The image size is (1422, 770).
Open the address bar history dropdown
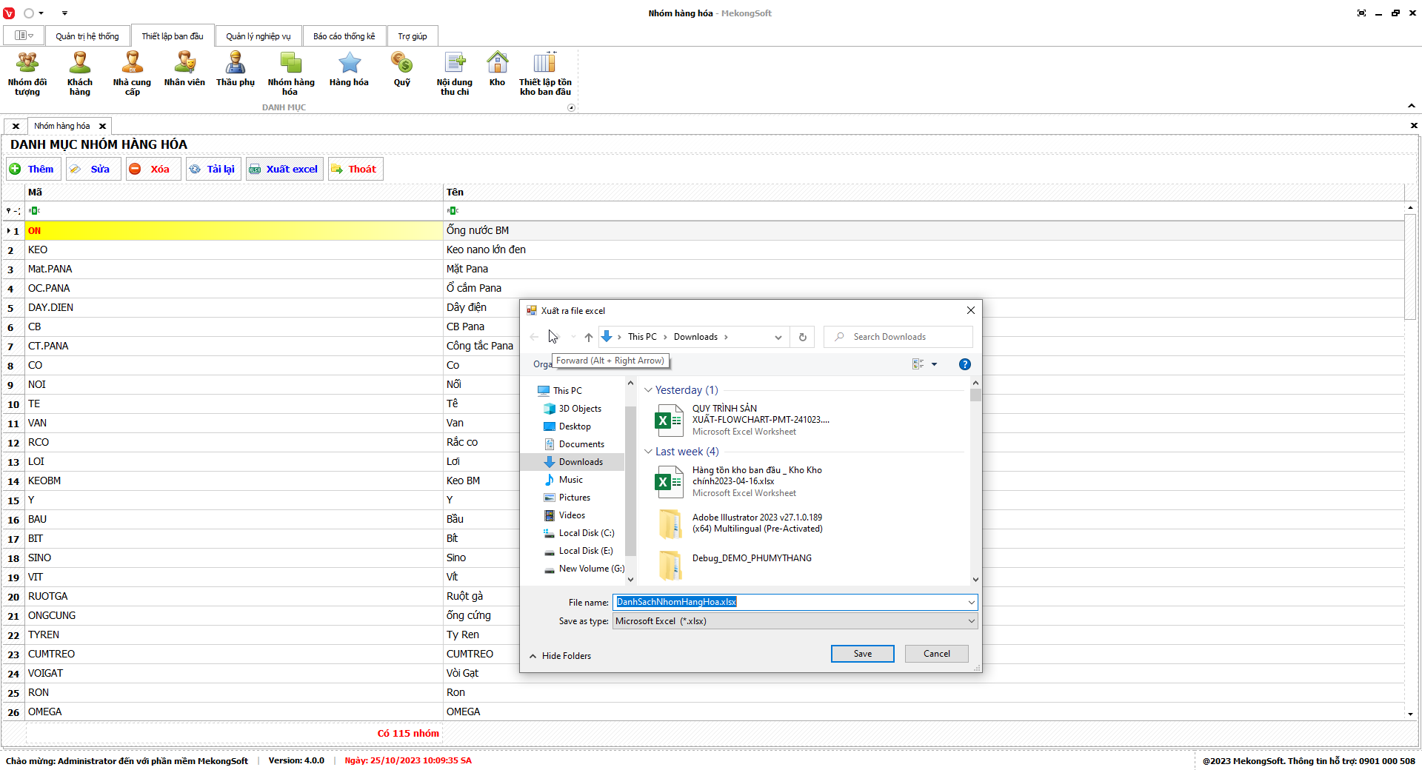[778, 337]
